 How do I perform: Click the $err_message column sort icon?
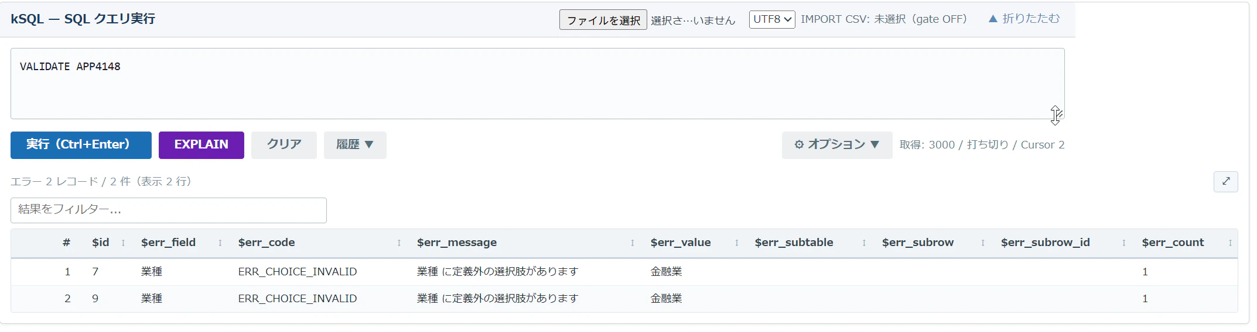click(x=633, y=243)
